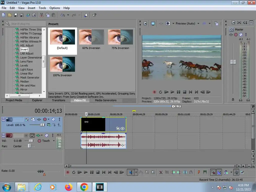
Task: Toggle Master bus mute button
Action: pos(241,34)
